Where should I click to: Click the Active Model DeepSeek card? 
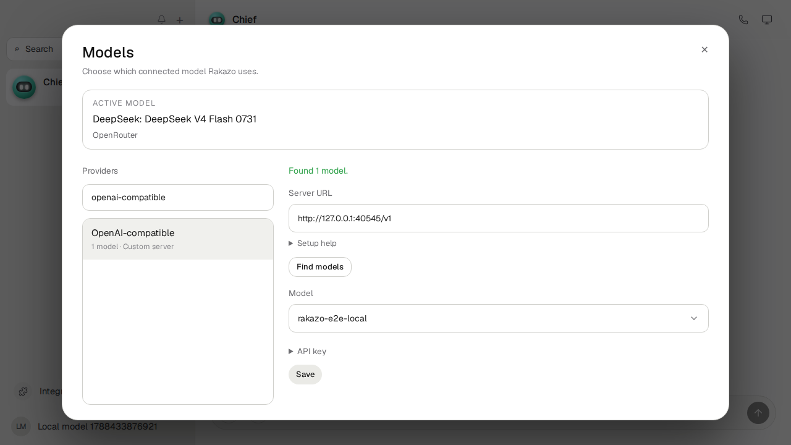395,119
